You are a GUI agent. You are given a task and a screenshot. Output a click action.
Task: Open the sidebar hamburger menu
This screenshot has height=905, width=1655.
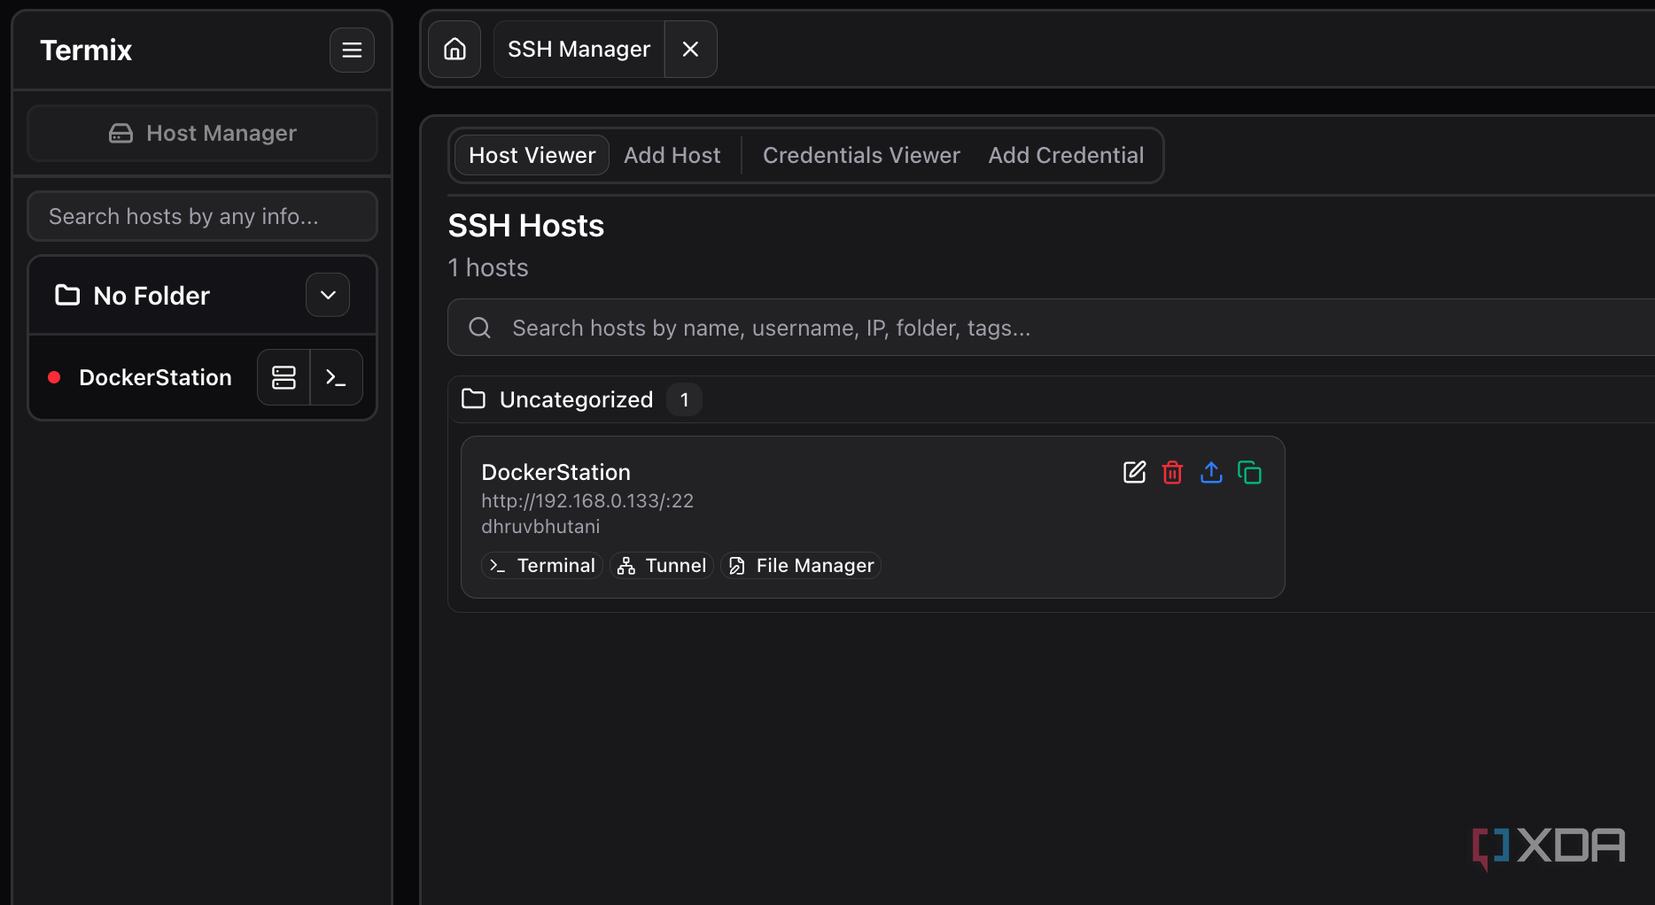tap(352, 50)
